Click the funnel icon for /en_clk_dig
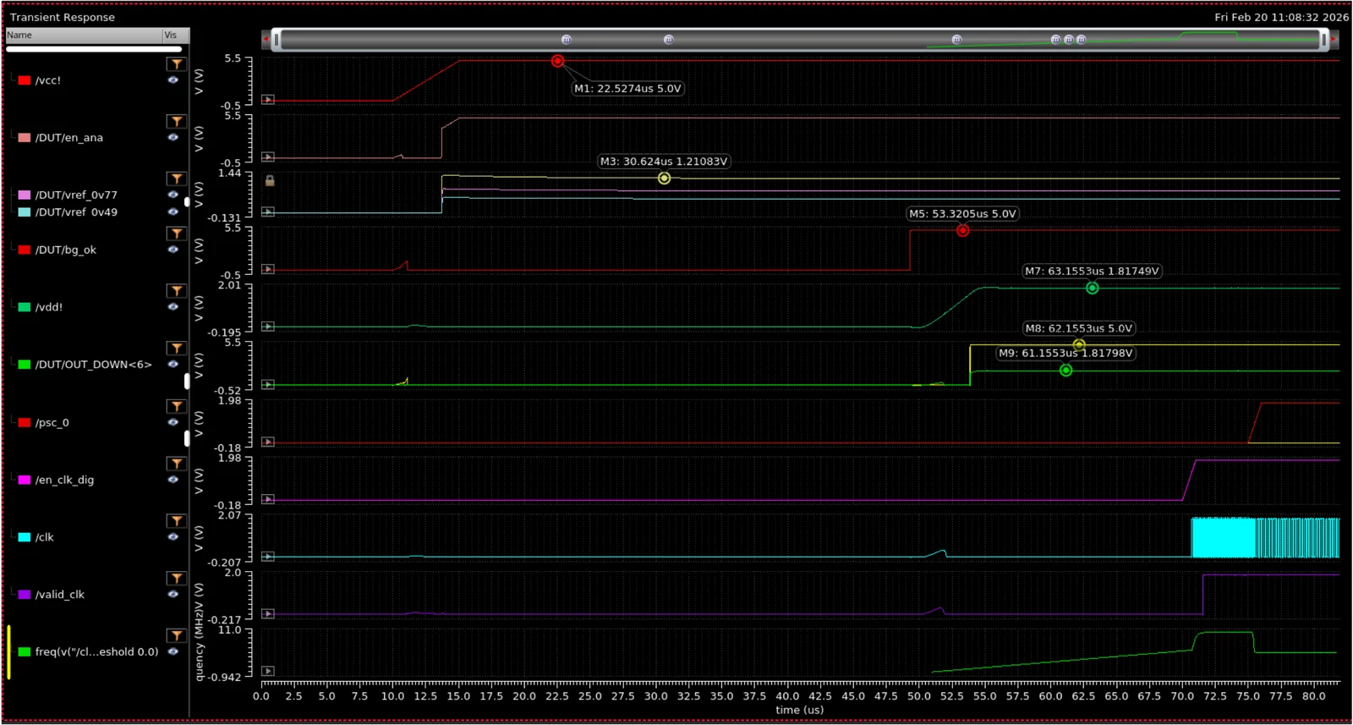 click(x=176, y=464)
